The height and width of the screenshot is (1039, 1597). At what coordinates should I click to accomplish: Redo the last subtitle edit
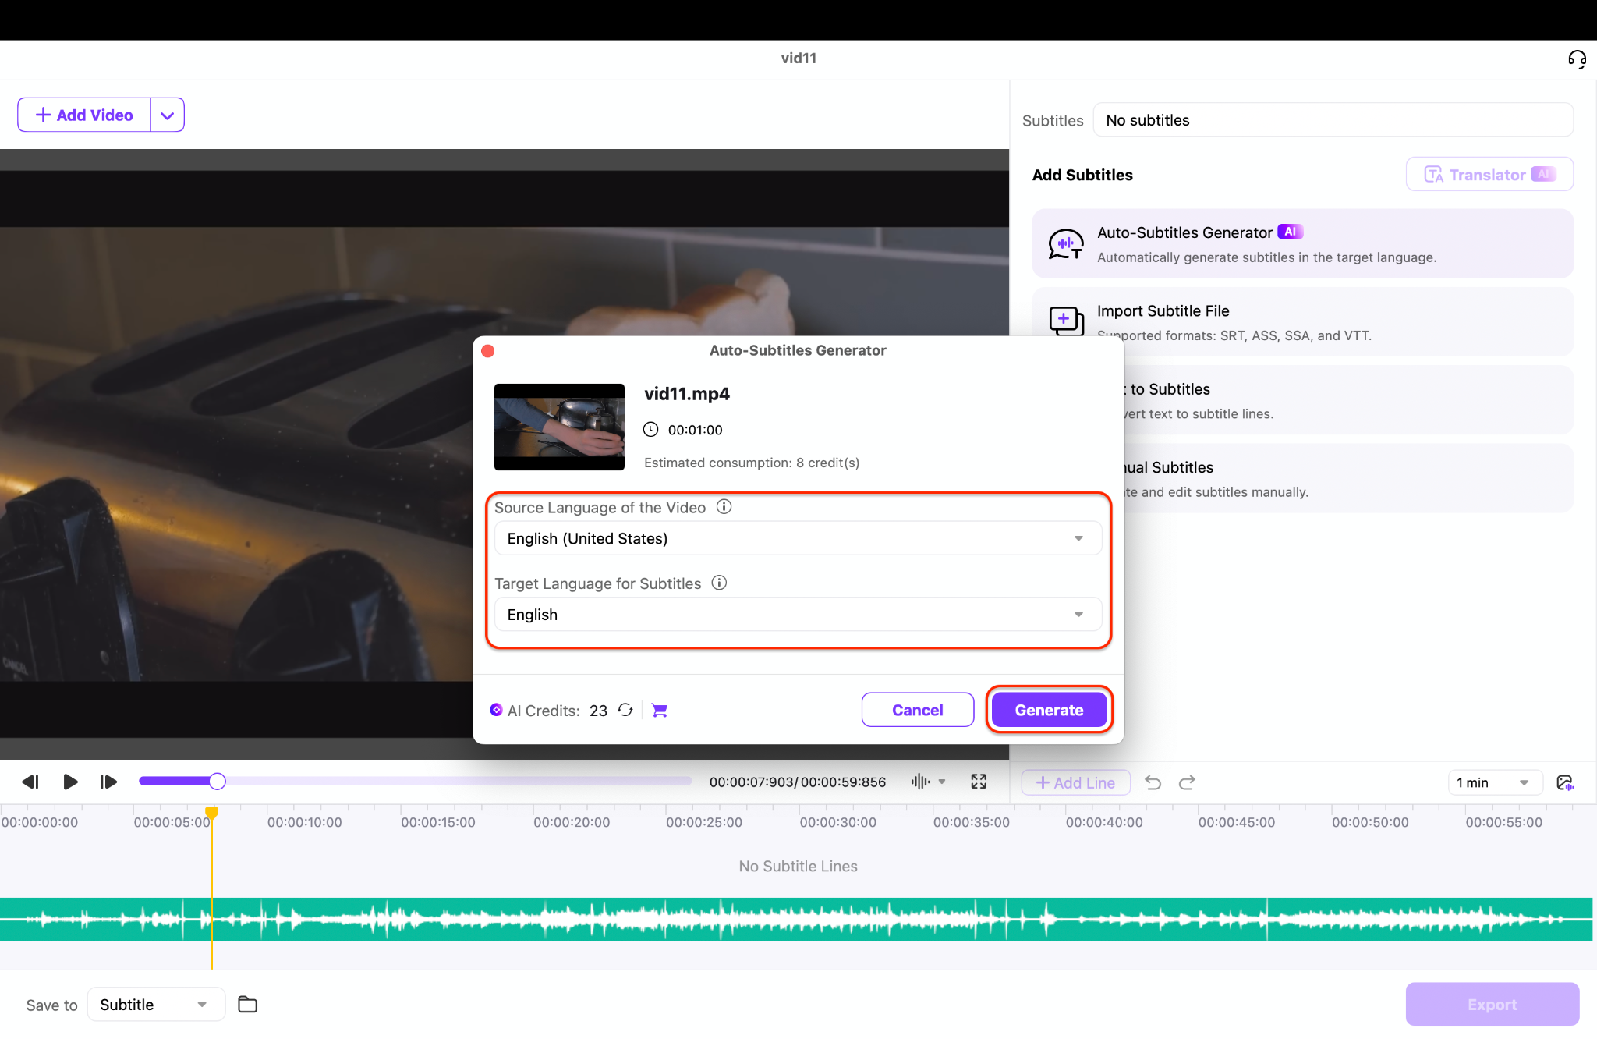tap(1187, 782)
